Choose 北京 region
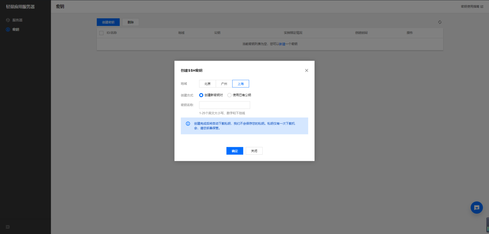Image resolution: width=489 pixels, height=234 pixels. (208, 84)
